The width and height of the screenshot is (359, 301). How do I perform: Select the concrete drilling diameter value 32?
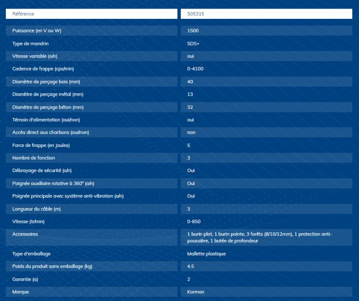190,107
